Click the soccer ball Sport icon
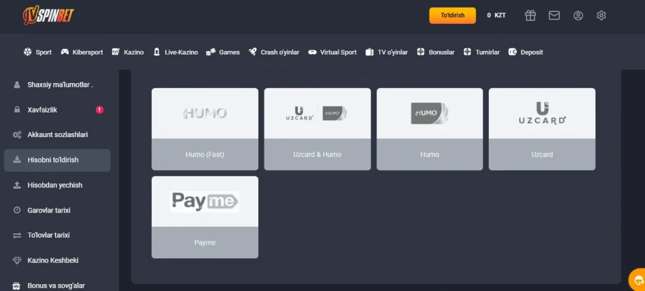 point(28,52)
